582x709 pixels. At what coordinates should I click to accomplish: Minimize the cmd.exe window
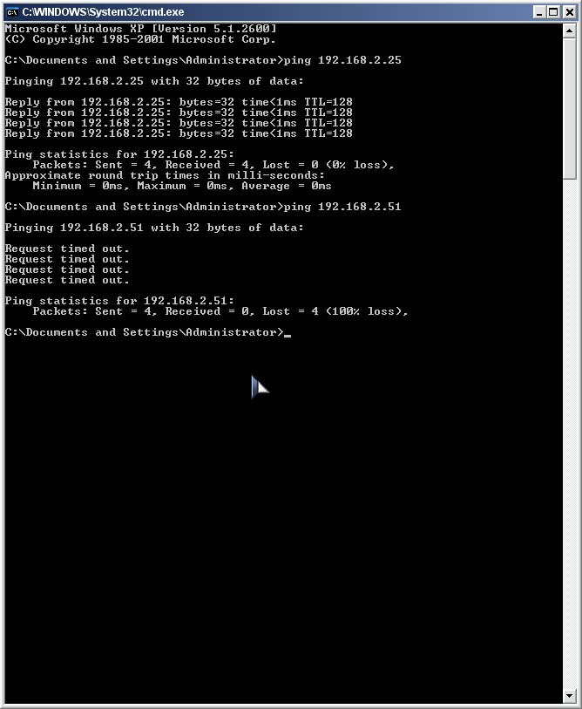pyautogui.click(x=538, y=12)
